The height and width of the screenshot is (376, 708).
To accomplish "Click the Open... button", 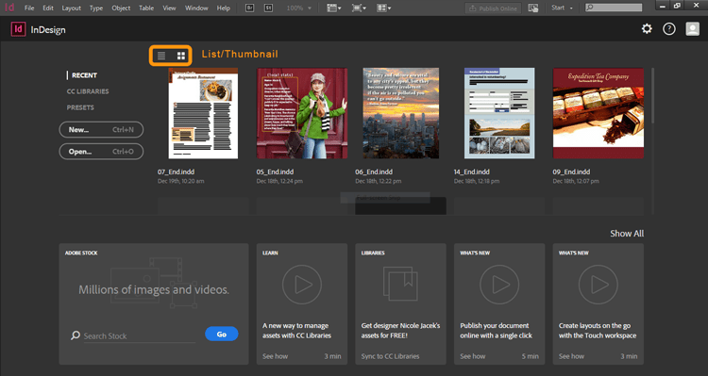I will click(x=101, y=152).
